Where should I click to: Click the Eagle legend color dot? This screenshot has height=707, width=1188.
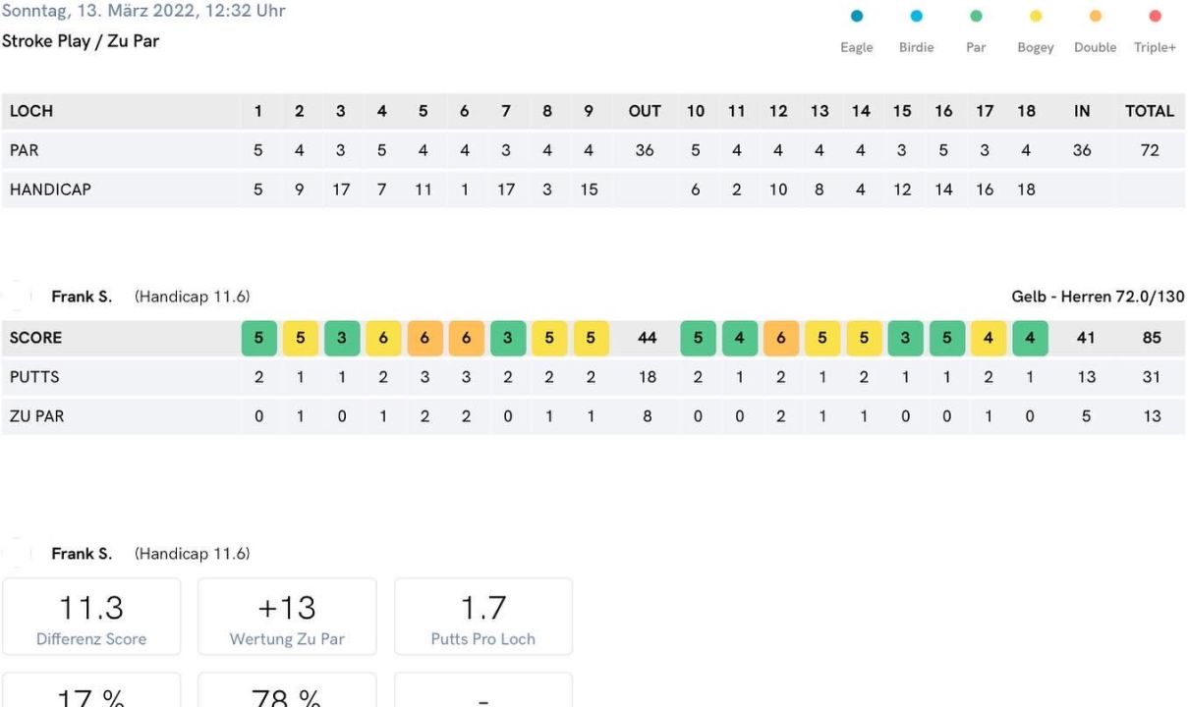(857, 17)
